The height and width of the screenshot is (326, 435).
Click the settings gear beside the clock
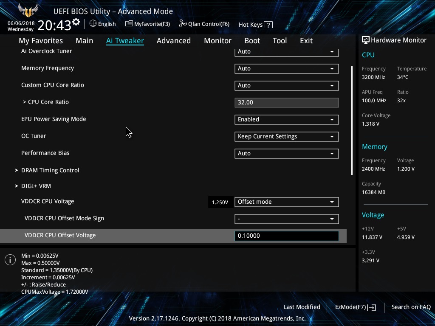tap(76, 22)
